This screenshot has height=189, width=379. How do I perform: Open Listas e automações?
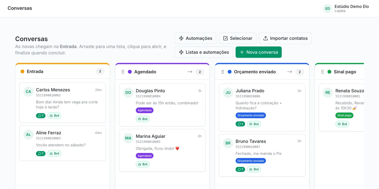(204, 52)
